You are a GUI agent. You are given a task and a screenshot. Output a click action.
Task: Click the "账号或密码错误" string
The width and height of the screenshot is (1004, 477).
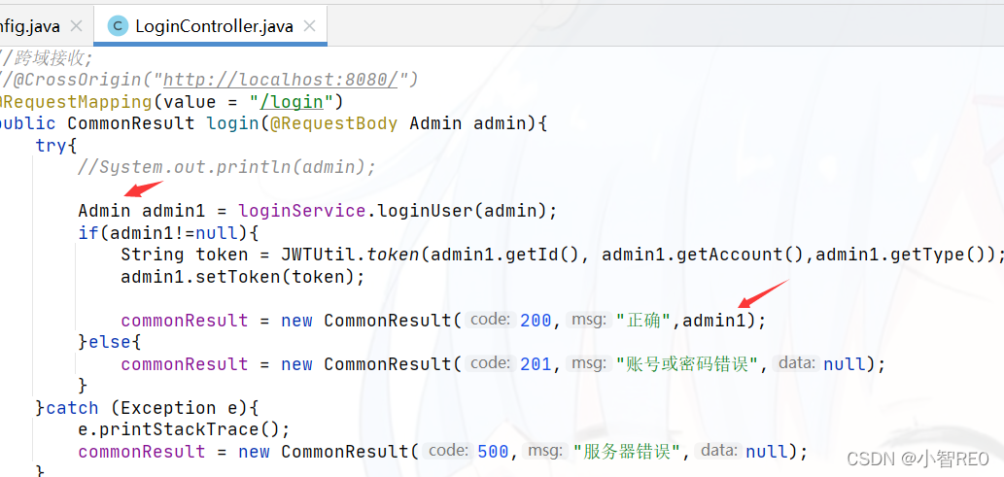[686, 363]
